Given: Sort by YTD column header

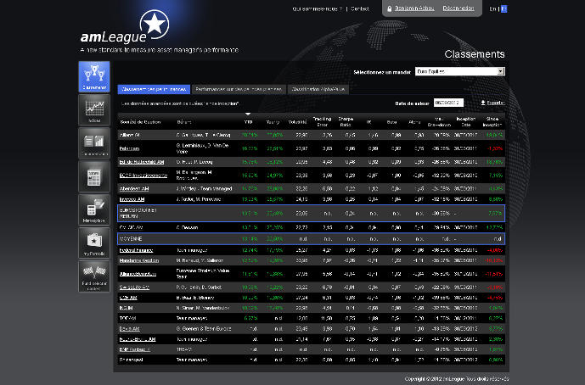Looking at the screenshot, I should click(x=248, y=122).
